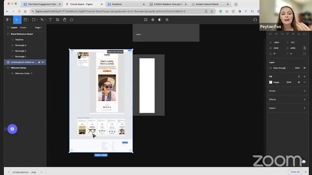This screenshot has width=312, height=175.
Task: Click the layer opacity 100% field
Action: 297,68
